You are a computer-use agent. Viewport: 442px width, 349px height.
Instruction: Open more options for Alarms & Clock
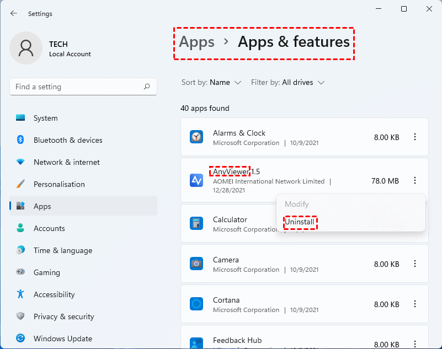tap(415, 137)
